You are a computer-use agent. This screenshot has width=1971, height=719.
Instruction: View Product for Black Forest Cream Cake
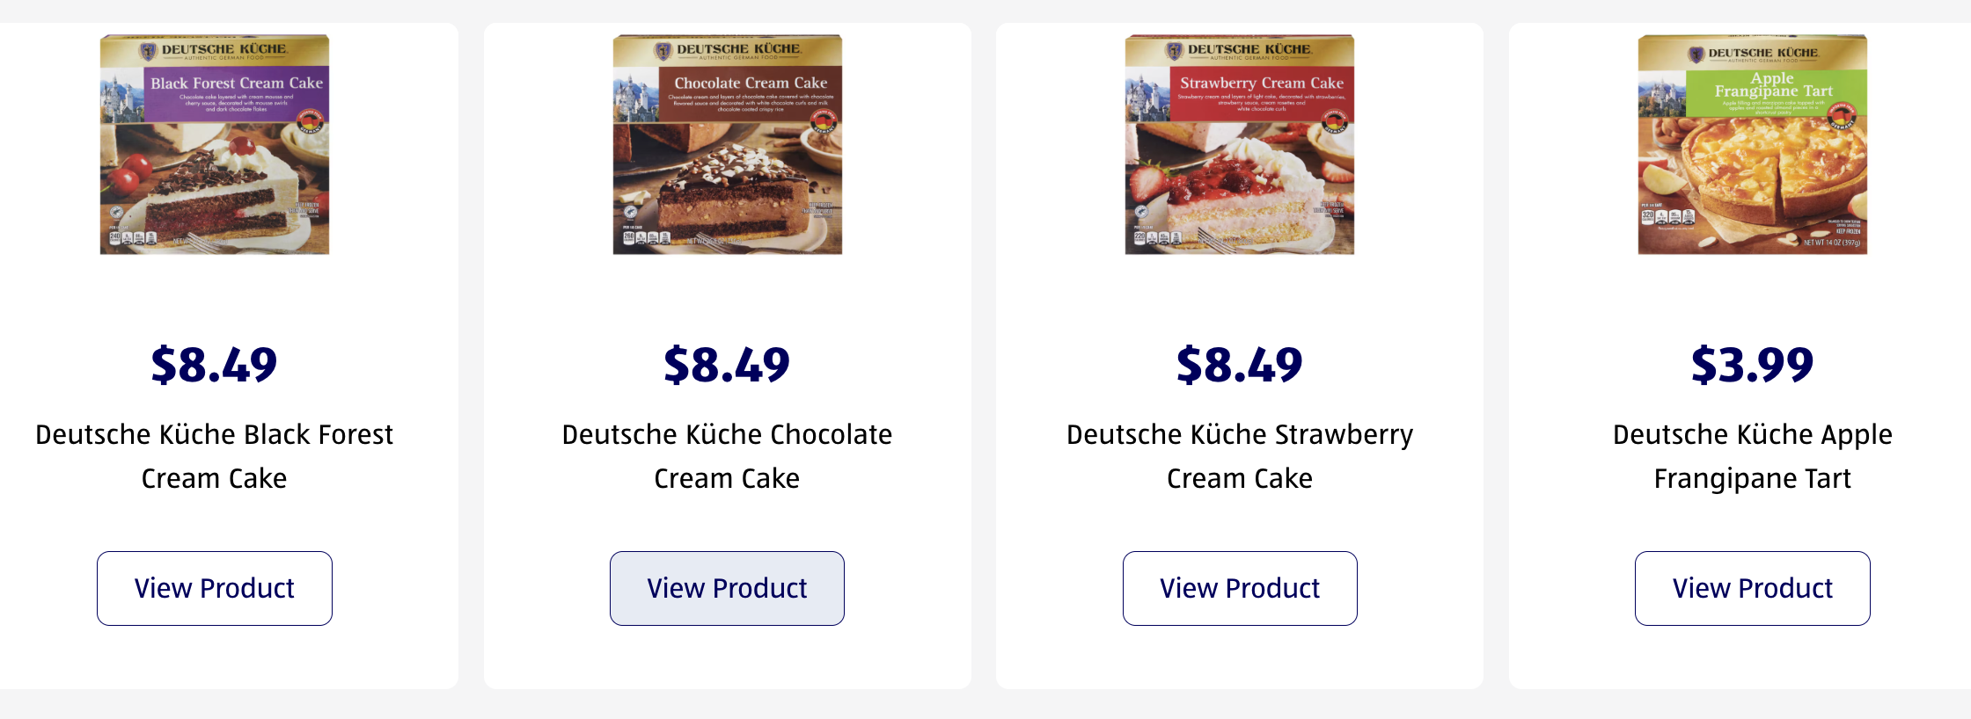pos(215,588)
